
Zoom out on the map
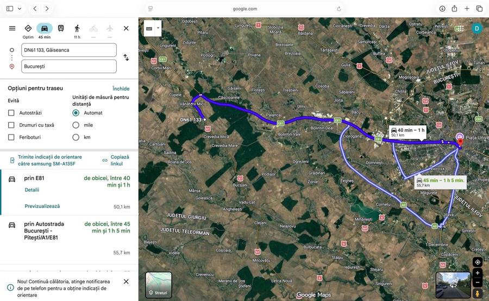point(478,283)
